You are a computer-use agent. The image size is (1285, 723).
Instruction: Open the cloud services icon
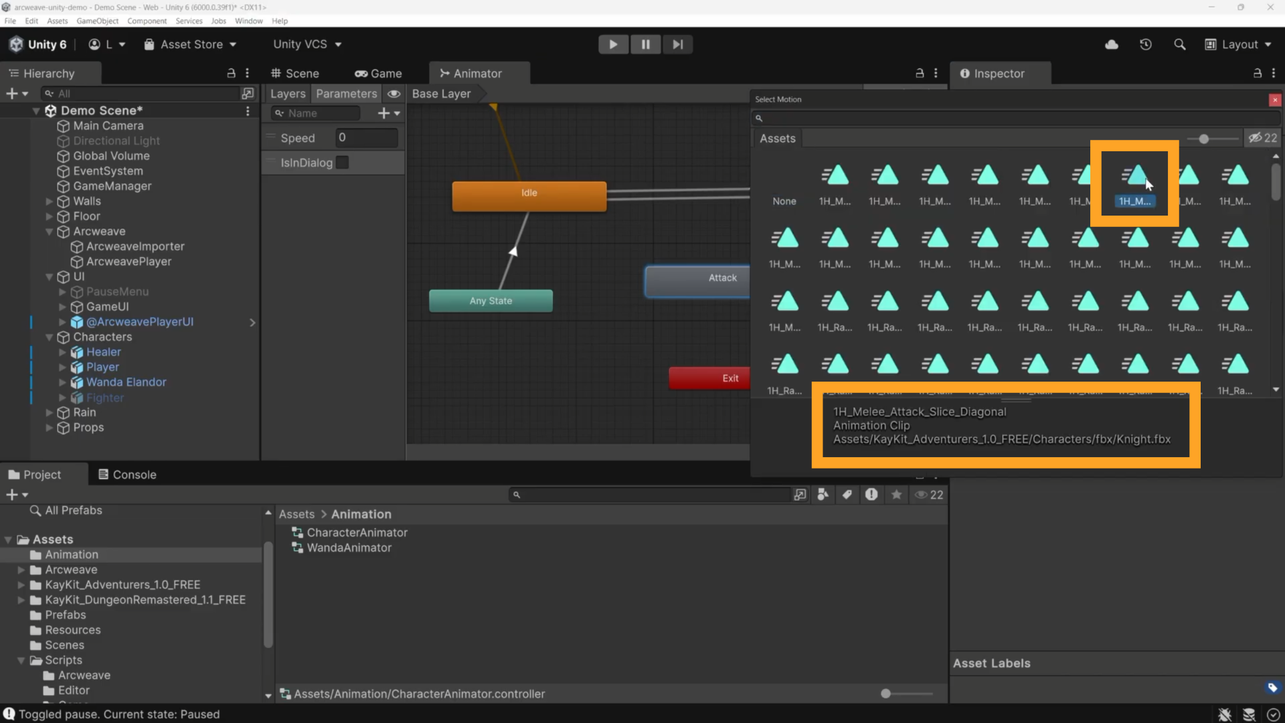pyautogui.click(x=1112, y=44)
